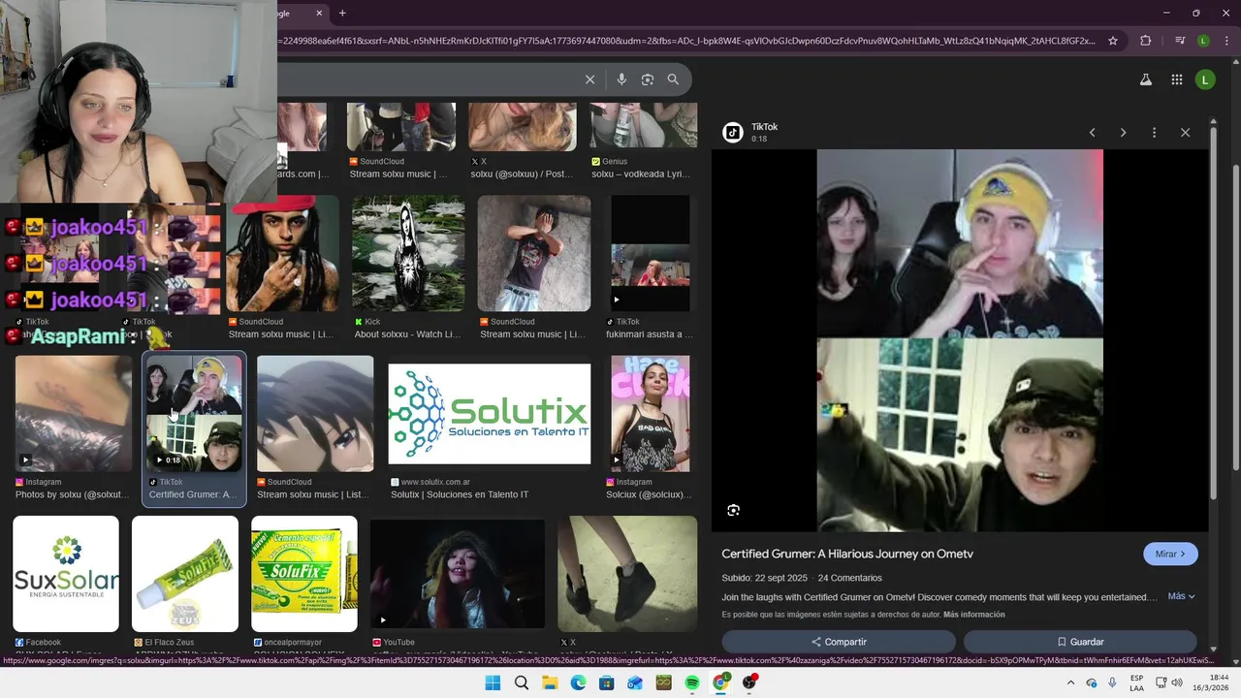The height and width of the screenshot is (698, 1241).
Task: Open Windows taskbar search
Action: [522, 683]
